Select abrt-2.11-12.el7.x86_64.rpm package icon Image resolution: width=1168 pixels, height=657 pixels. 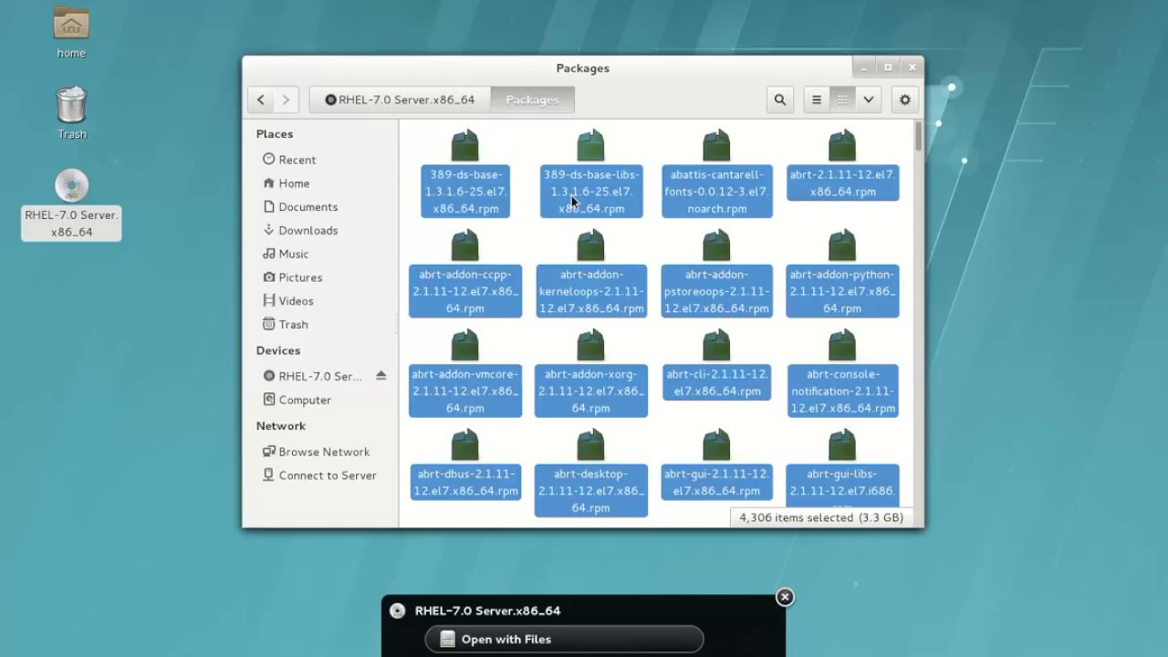[x=842, y=145]
